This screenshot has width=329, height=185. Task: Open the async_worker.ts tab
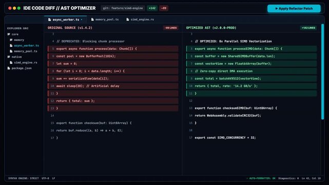(x=66, y=20)
